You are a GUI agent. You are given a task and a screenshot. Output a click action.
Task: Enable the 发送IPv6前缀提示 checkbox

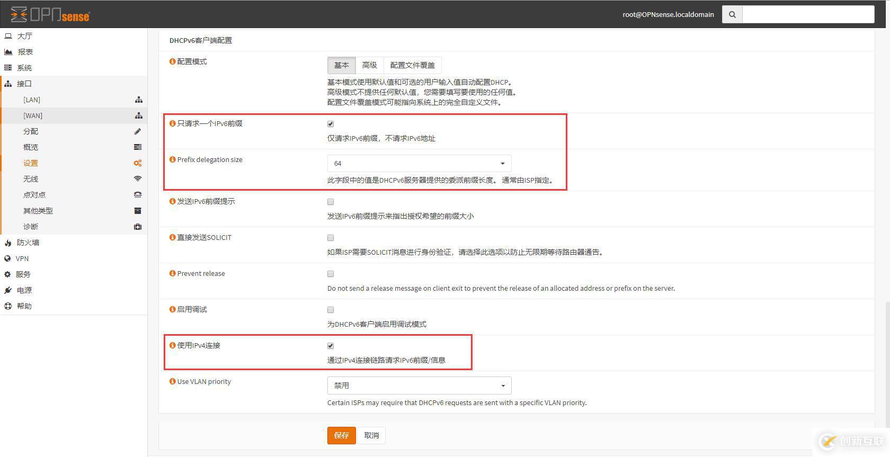point(331,202)
